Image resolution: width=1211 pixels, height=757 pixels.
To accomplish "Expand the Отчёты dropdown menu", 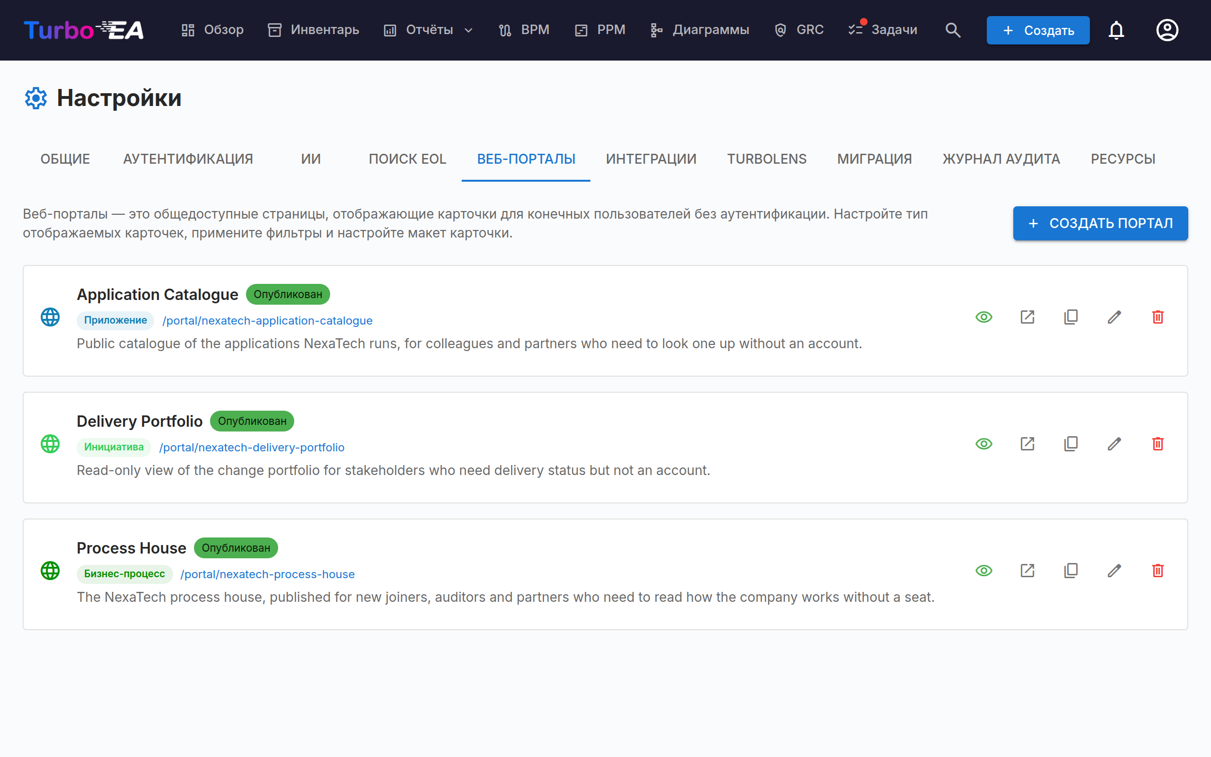I will (x=428, y=30).
